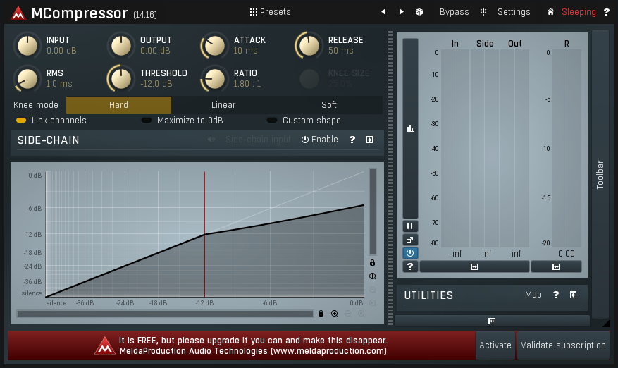The image size is (618, 368).
Task: Open the Presets menu
Action: pos(270,12)
